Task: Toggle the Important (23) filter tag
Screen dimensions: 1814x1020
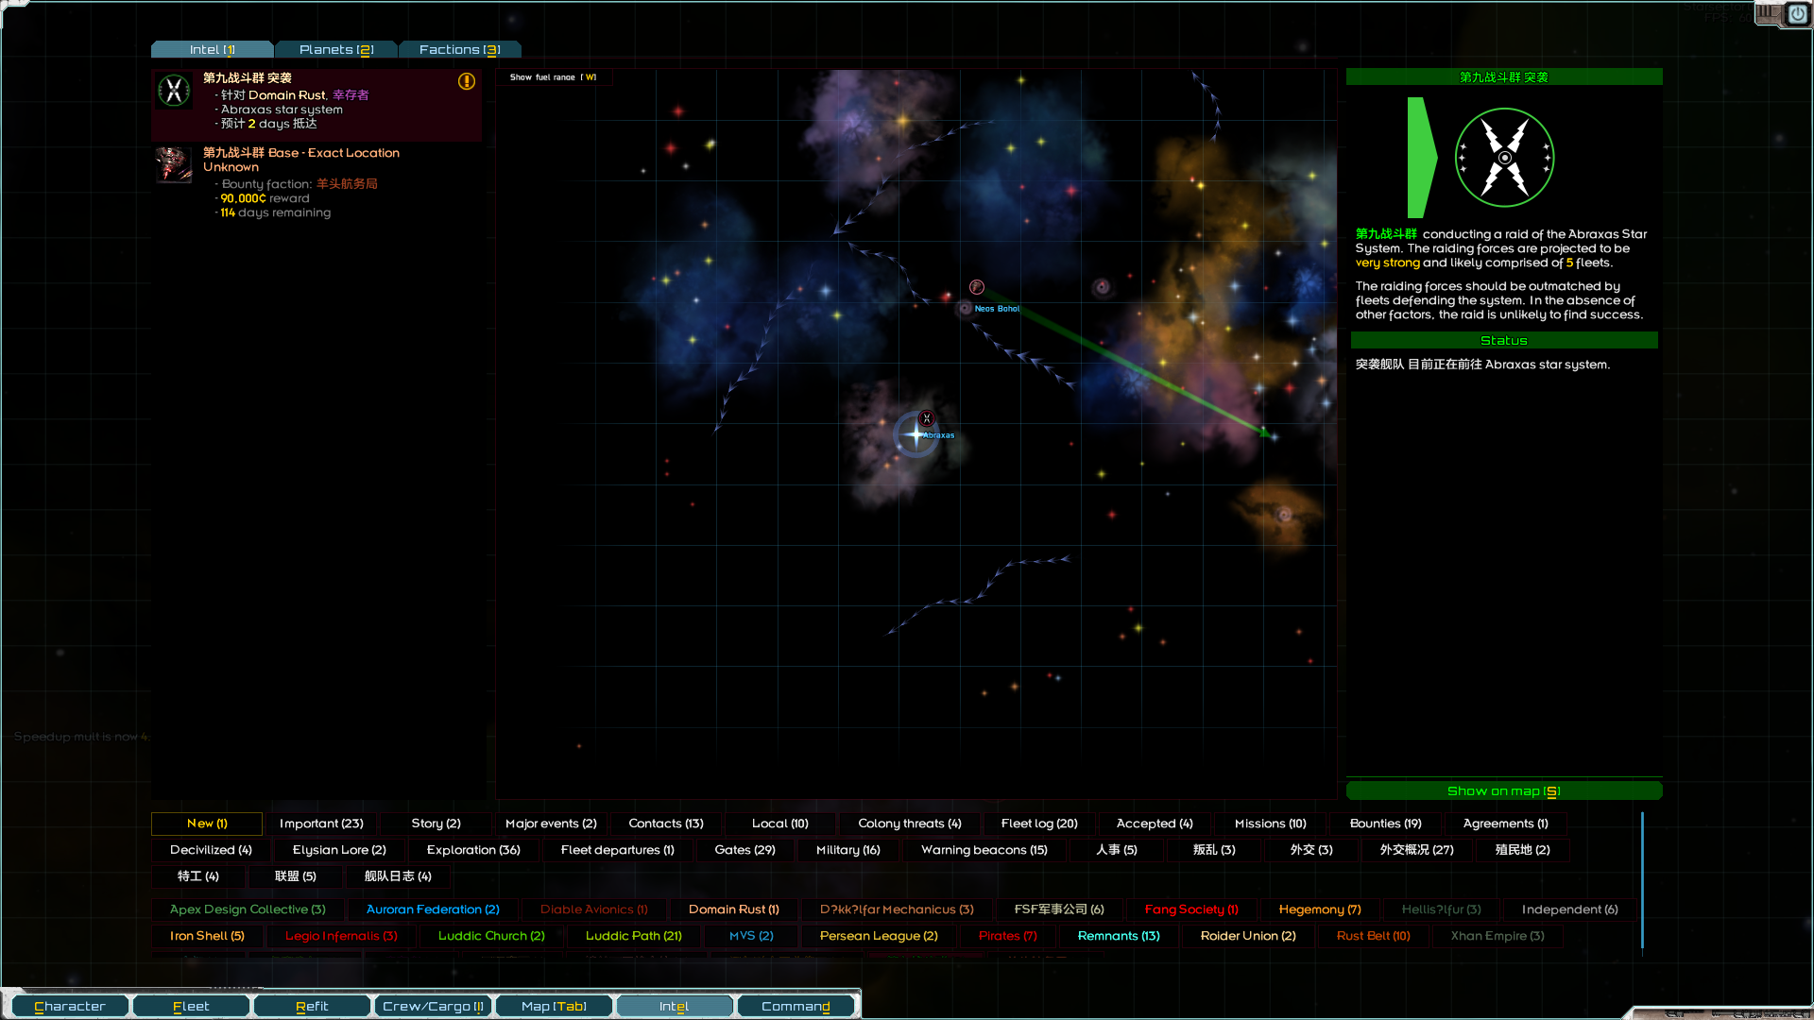Action: (321, 824)
